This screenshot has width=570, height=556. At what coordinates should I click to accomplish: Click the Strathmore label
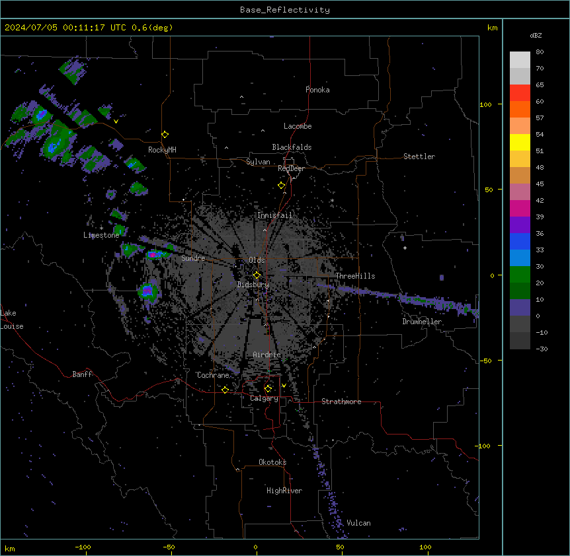341,401
